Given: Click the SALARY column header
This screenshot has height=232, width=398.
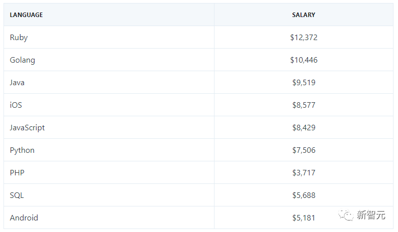Looking at the screenshot, I should pyautogui.click(x=303, y=15).
